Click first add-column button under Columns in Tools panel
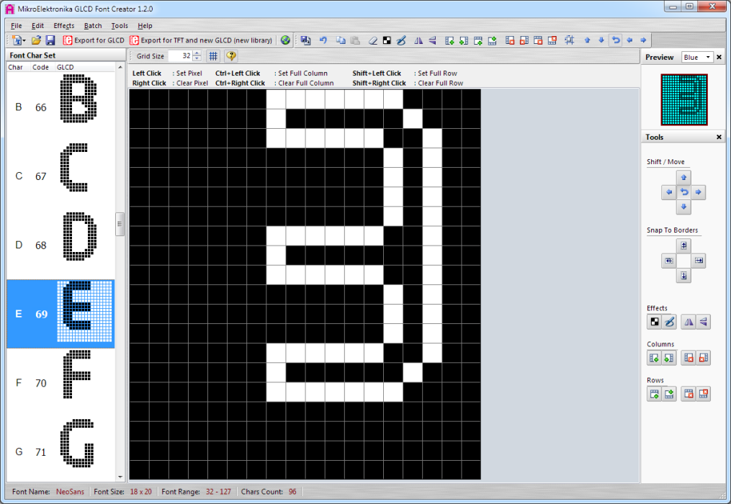 [654, 358]
